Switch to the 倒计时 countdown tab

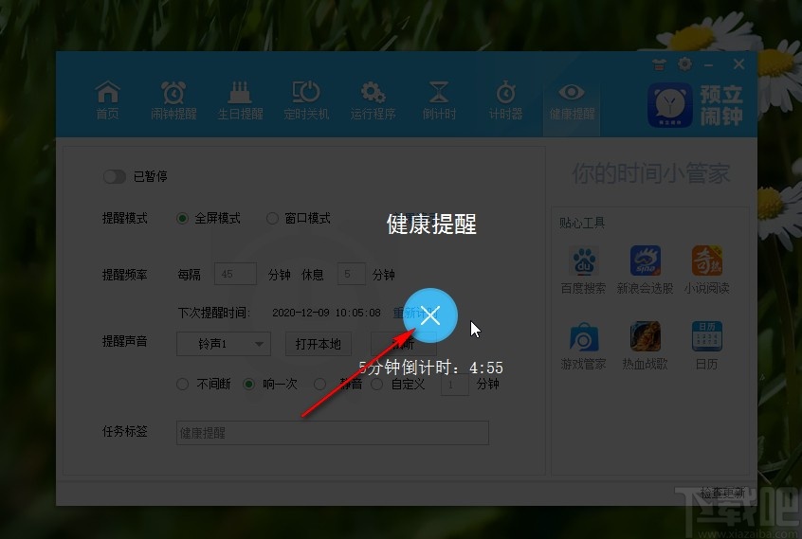(x=439, y=100)
